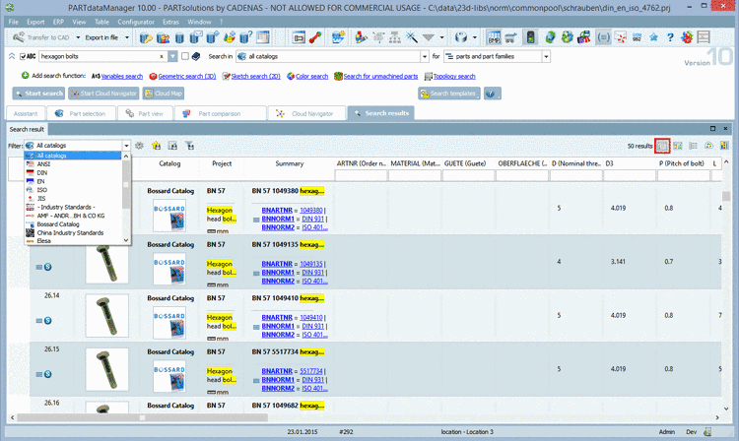This screenshot has width=739, height=441.
Task: Switch to the Part comparison tab
Action: (x=219, y=113)
